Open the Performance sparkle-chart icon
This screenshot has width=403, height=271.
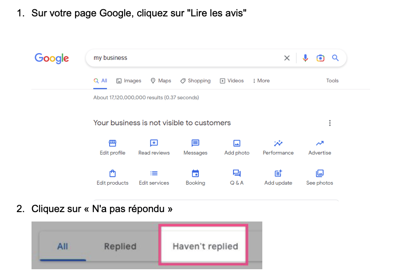point(278,143)
